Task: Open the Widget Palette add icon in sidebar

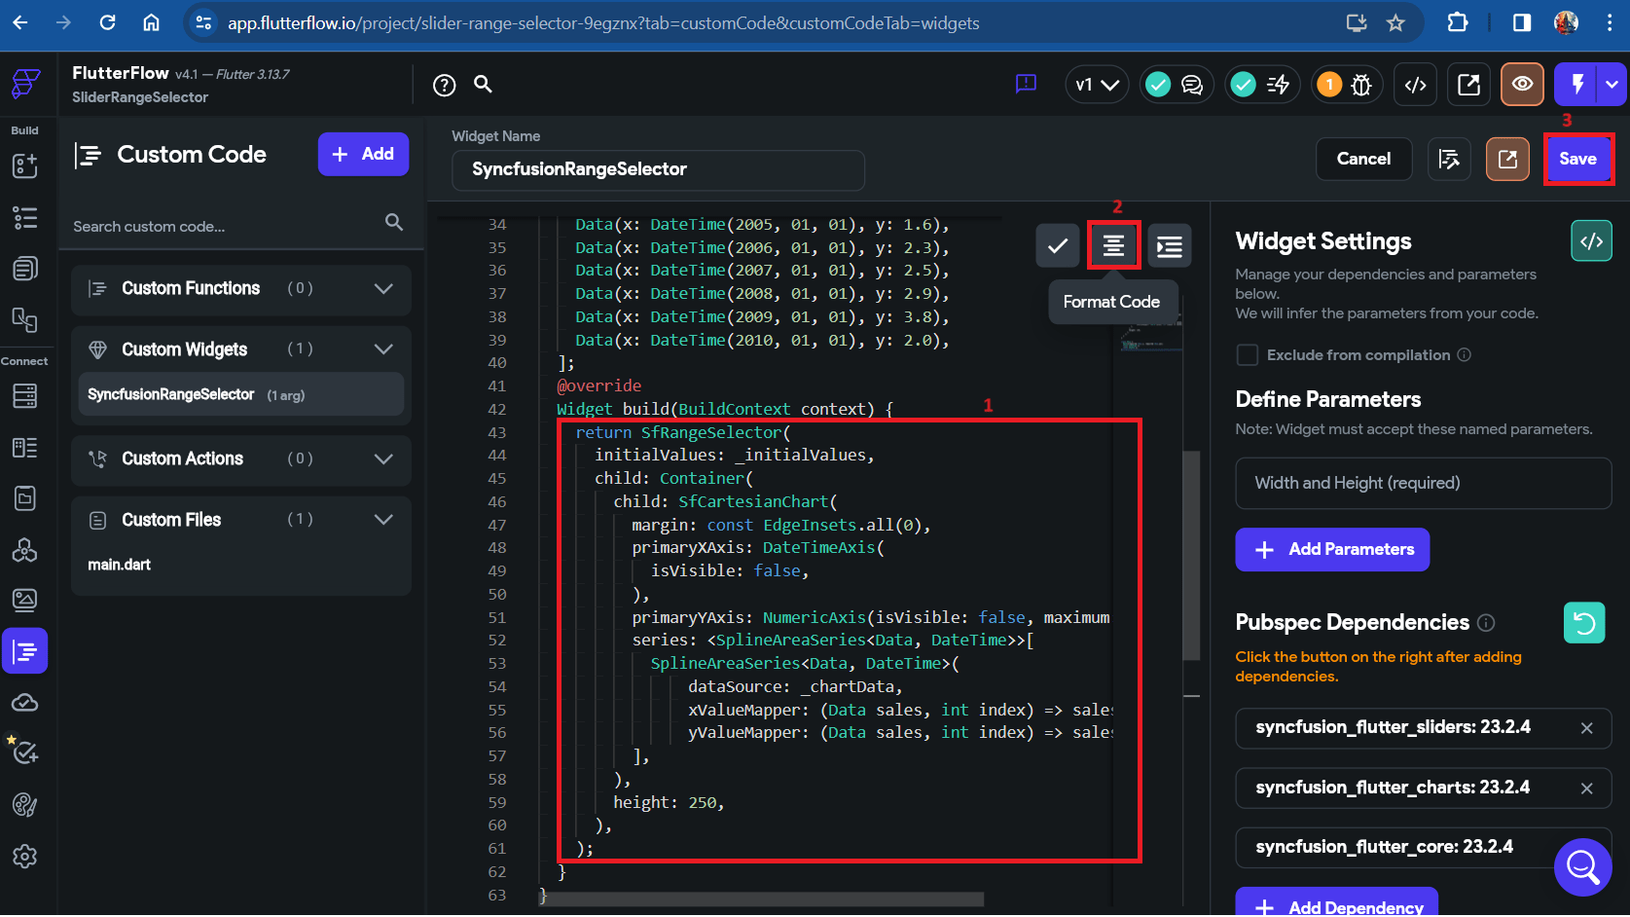Action: click(x=24, y=165)
